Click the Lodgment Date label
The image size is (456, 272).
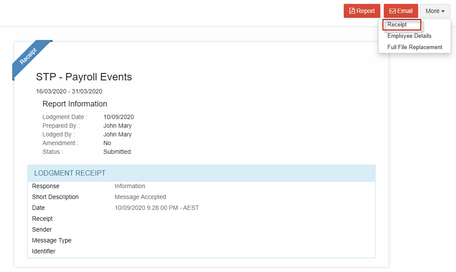pos(64,117)
